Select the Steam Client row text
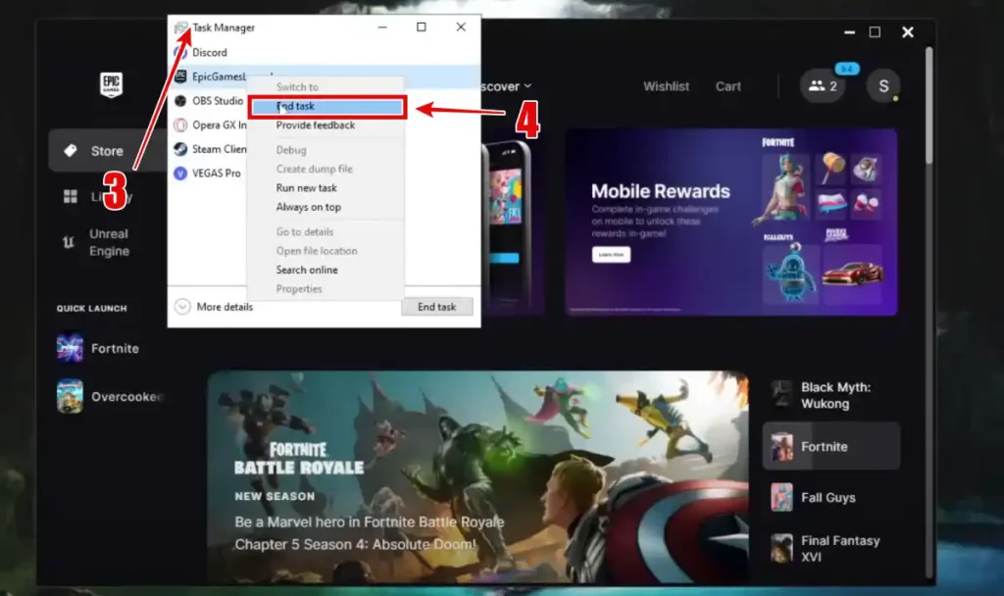Image resolution: width=1004 pixels, height=596 pixels. (219, 149)
